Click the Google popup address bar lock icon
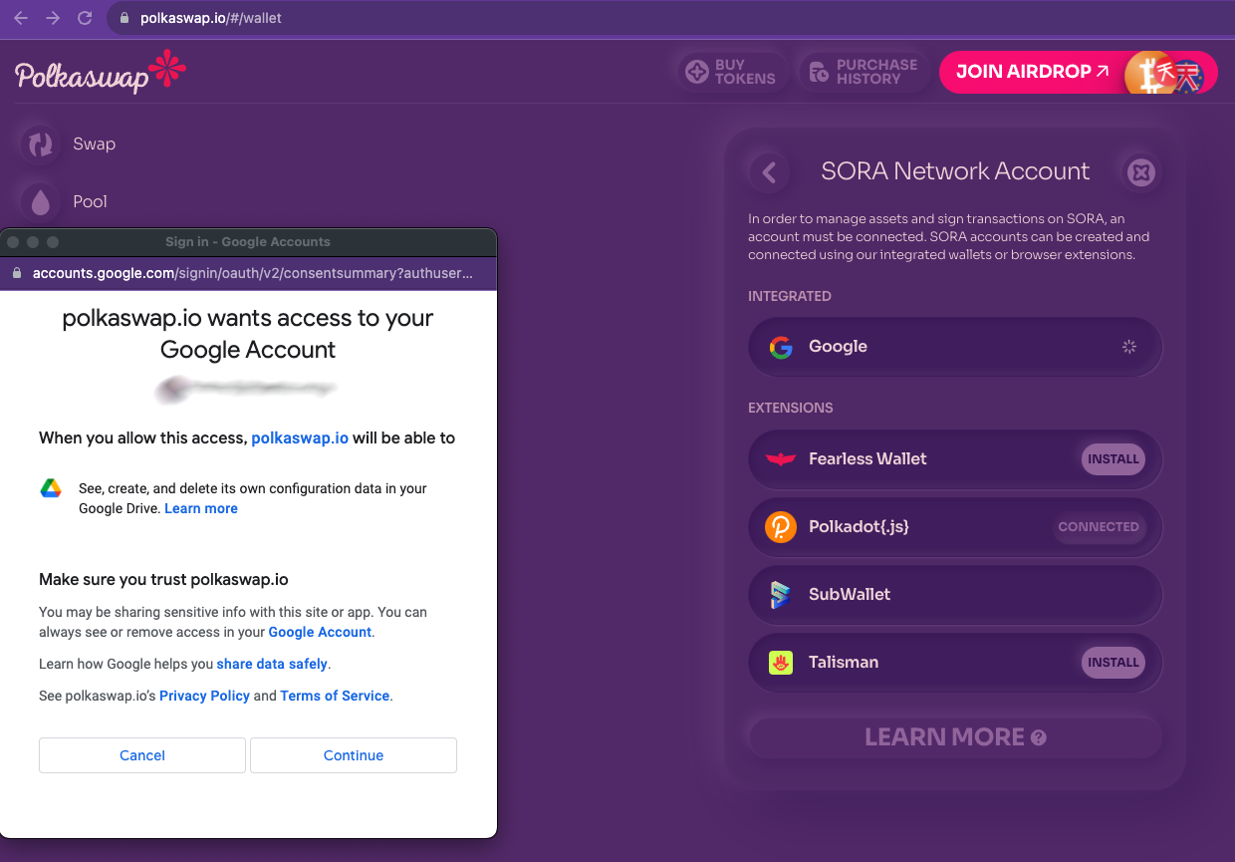This screenshot has width=1235, height=862. [17, 273]
